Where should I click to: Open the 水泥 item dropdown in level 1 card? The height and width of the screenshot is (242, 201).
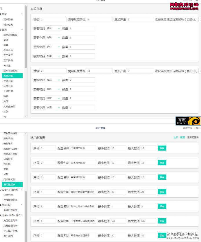[54, 56]
